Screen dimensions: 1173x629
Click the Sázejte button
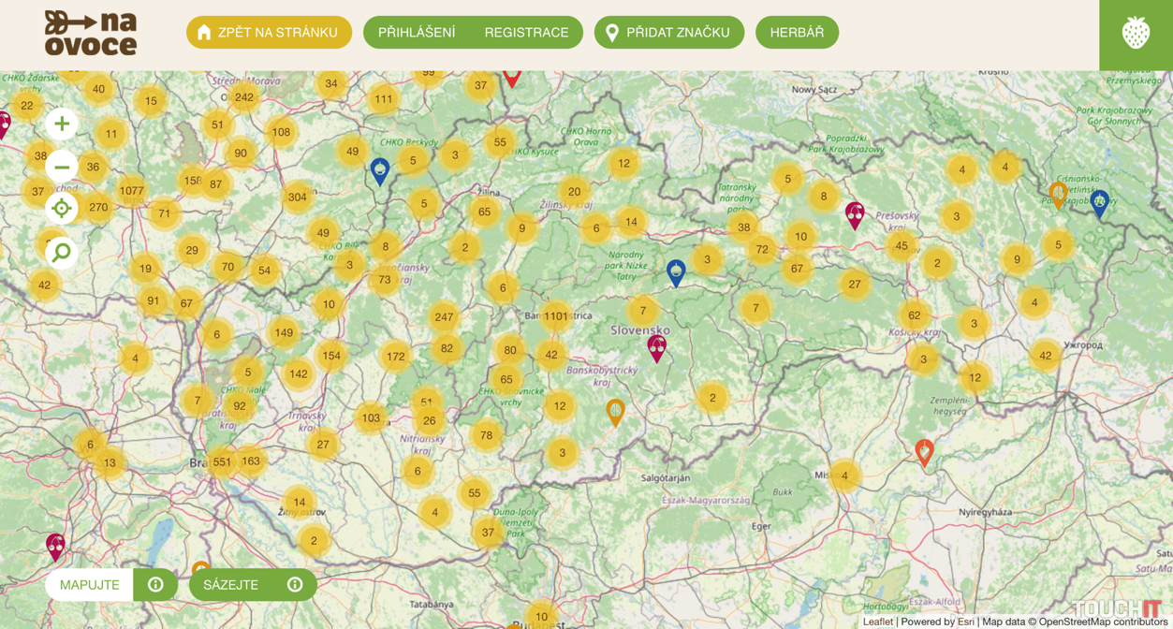(x=231, y=585)
